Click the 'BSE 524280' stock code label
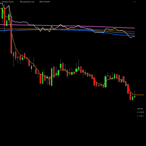This screenshot has height=146, width=146. [45, 2]
